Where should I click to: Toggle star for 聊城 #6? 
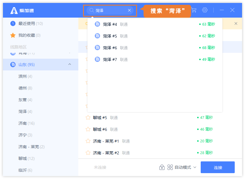(88, 129)
